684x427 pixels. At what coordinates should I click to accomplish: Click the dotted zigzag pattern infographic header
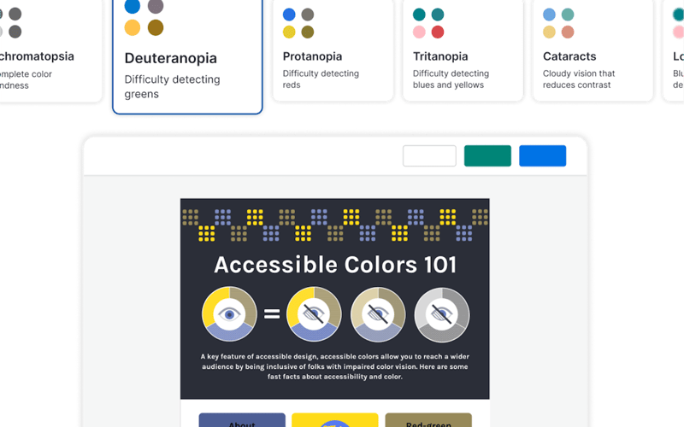tap(335, 225)
